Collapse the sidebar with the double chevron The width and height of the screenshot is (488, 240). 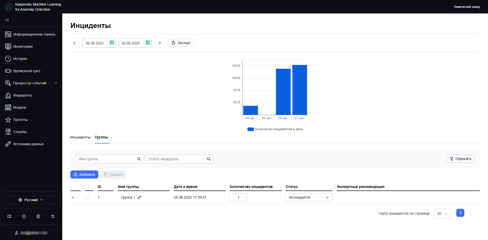[x=7, y=20]
